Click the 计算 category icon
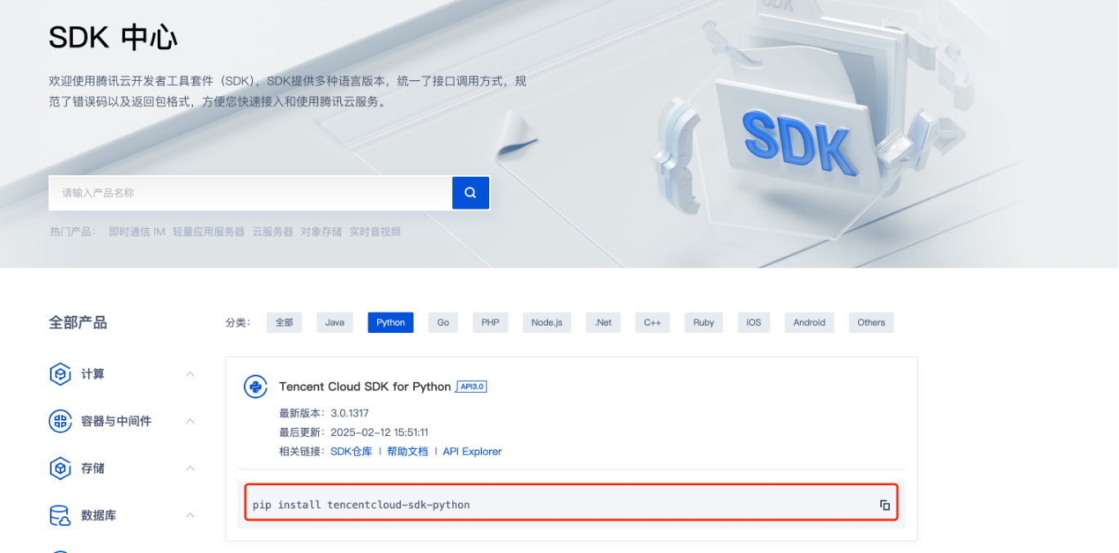The width and height of the screenshot is (1119, 553). (61, 374)
